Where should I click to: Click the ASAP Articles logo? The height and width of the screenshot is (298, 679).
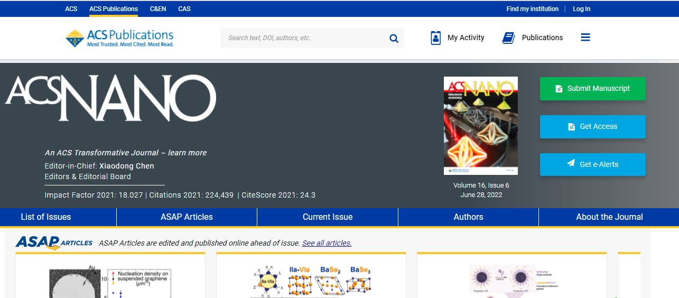pyautogui.click(x=54, y=243)
